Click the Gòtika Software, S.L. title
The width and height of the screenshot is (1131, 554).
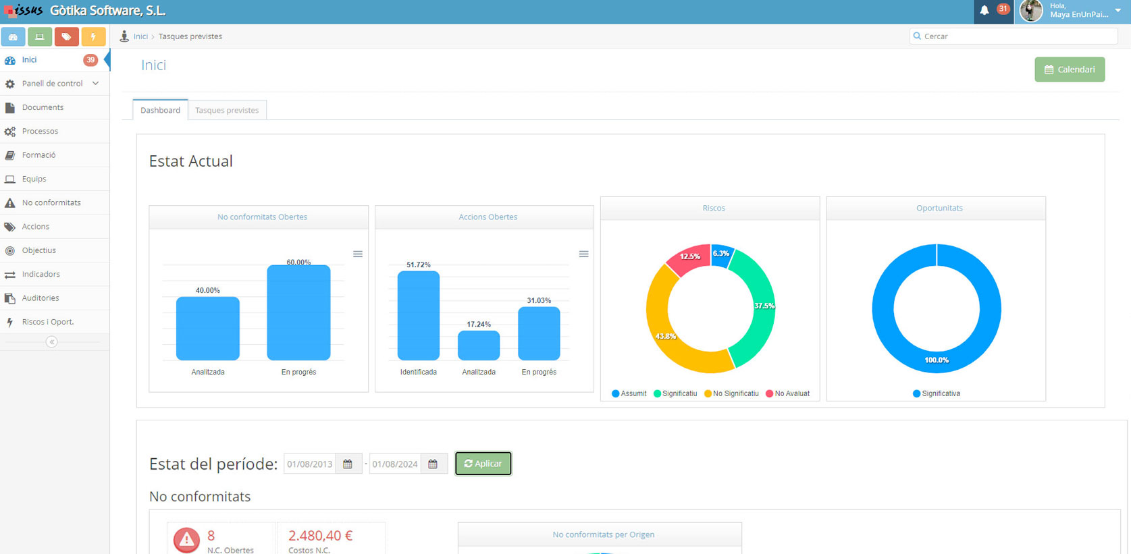pos(107,11)
